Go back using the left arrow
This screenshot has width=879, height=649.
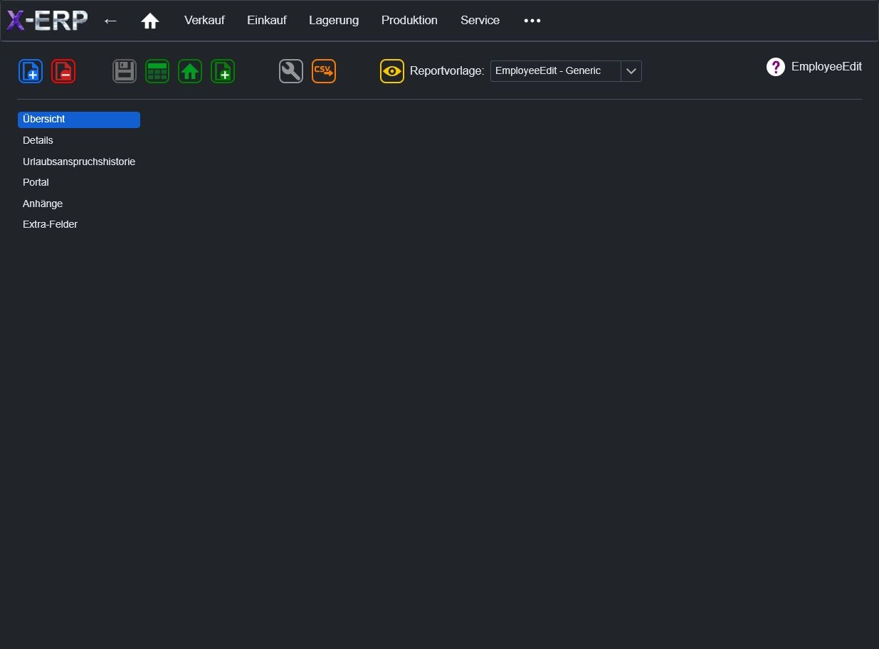tap(110, 21)
